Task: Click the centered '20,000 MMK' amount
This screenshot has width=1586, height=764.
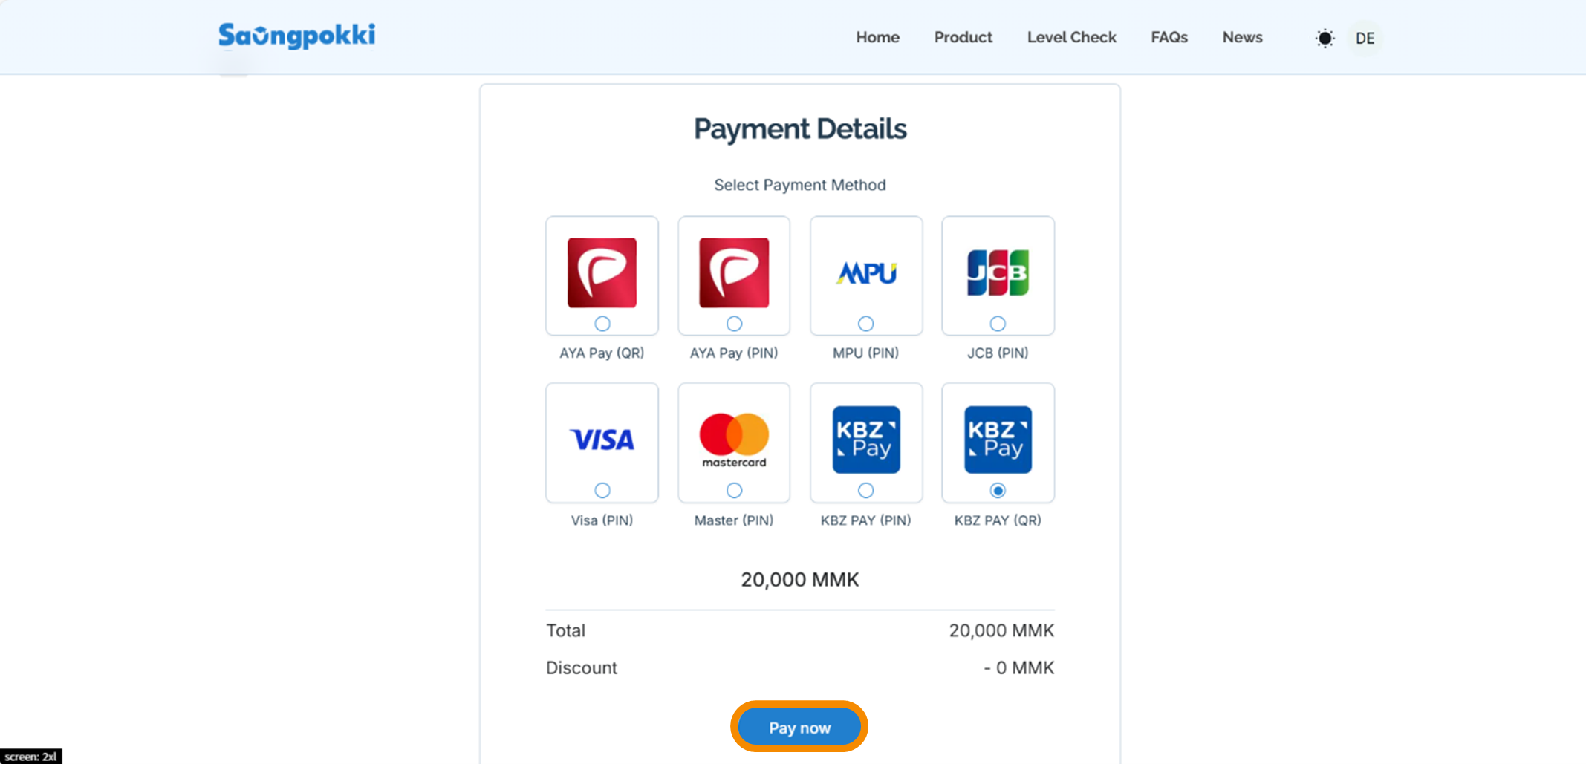Action: pyautogui.click(x=800, y=580)
